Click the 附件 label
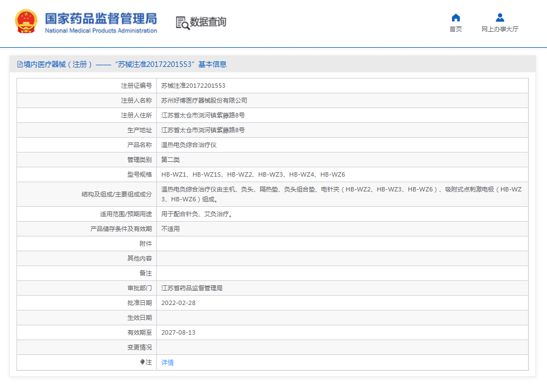Screen dimensions: 547x384 [146, 244]
